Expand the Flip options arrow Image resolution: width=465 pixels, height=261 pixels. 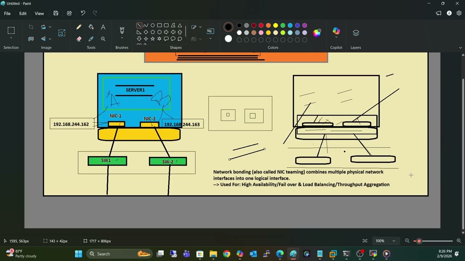[x=50, y=39]
